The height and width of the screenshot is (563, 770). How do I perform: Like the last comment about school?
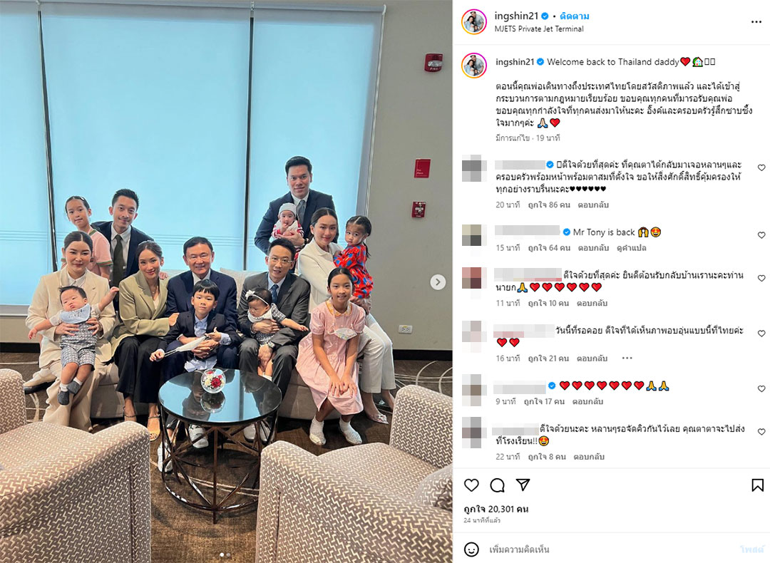pyautogui.click(x=761, y=431)
